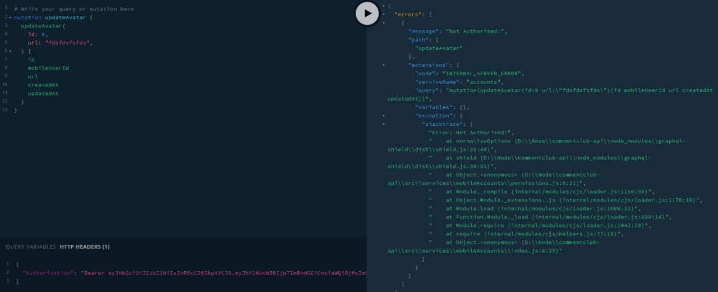Collapse the root response object fold arrow
This screenshot has height=292, width=718.
click(384, 6)
